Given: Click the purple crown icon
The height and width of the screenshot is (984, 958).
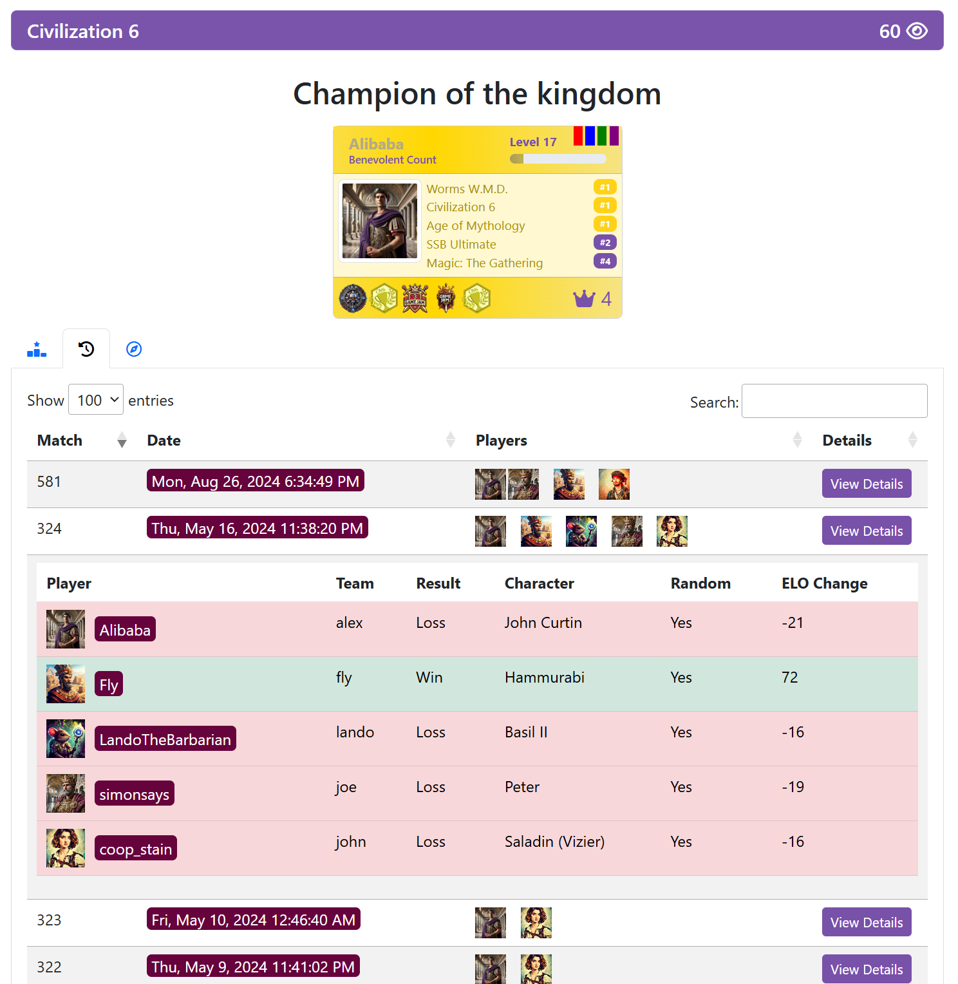Looking at the screenshot, I should coord(584,298).
